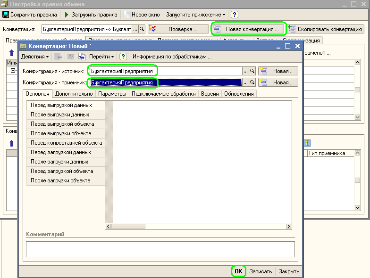
Task: Click the Записать button
Action: tap(261, 271)
